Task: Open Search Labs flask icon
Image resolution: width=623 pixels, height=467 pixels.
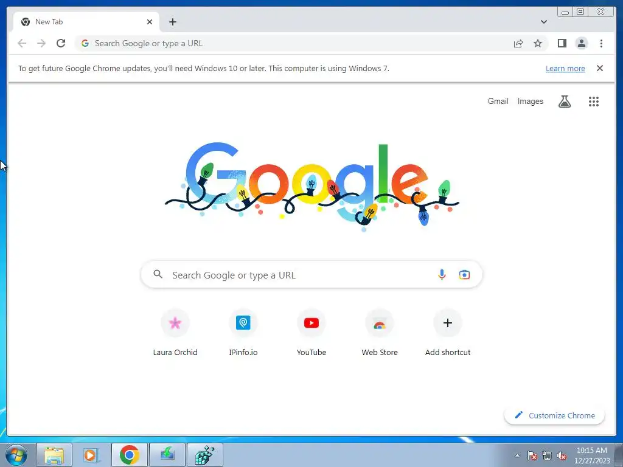Action: click(564, 102)
